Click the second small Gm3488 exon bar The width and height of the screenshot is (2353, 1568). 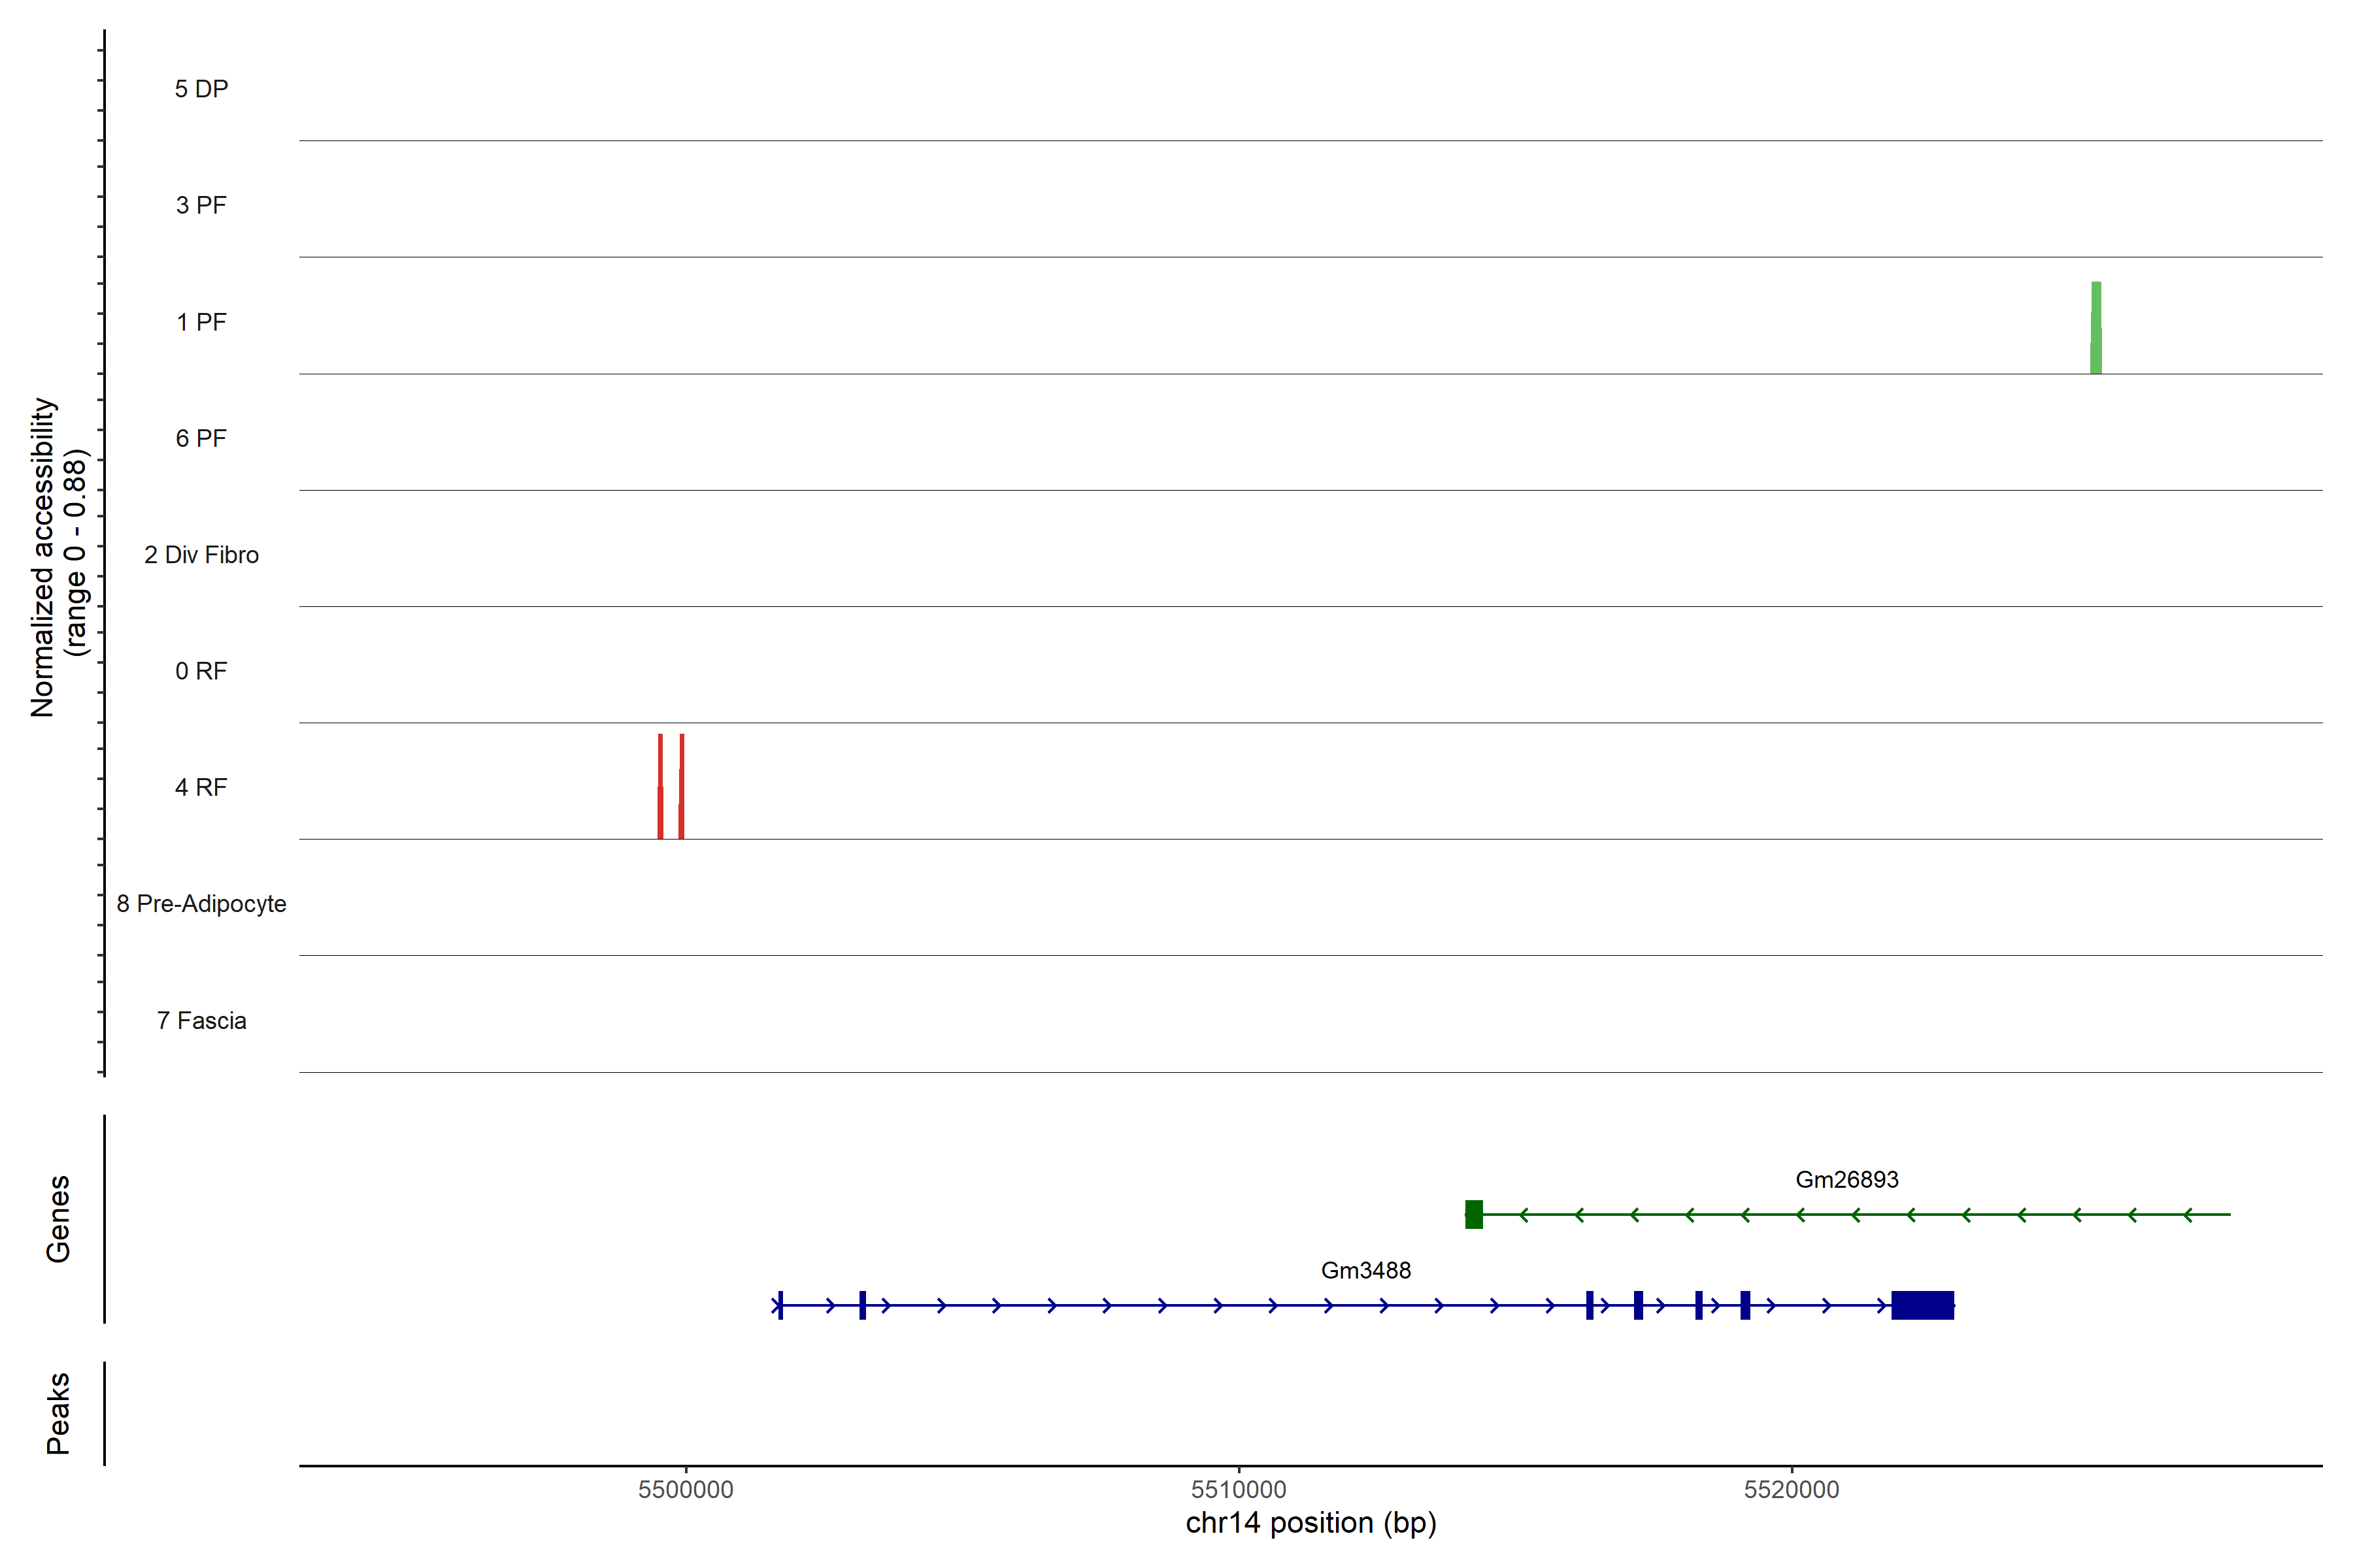tap(862, 1305)
